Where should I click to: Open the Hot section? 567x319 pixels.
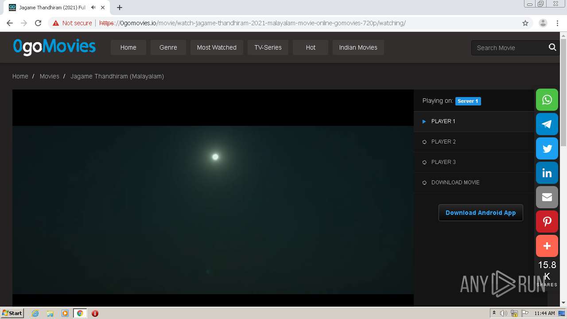(311, 47)
